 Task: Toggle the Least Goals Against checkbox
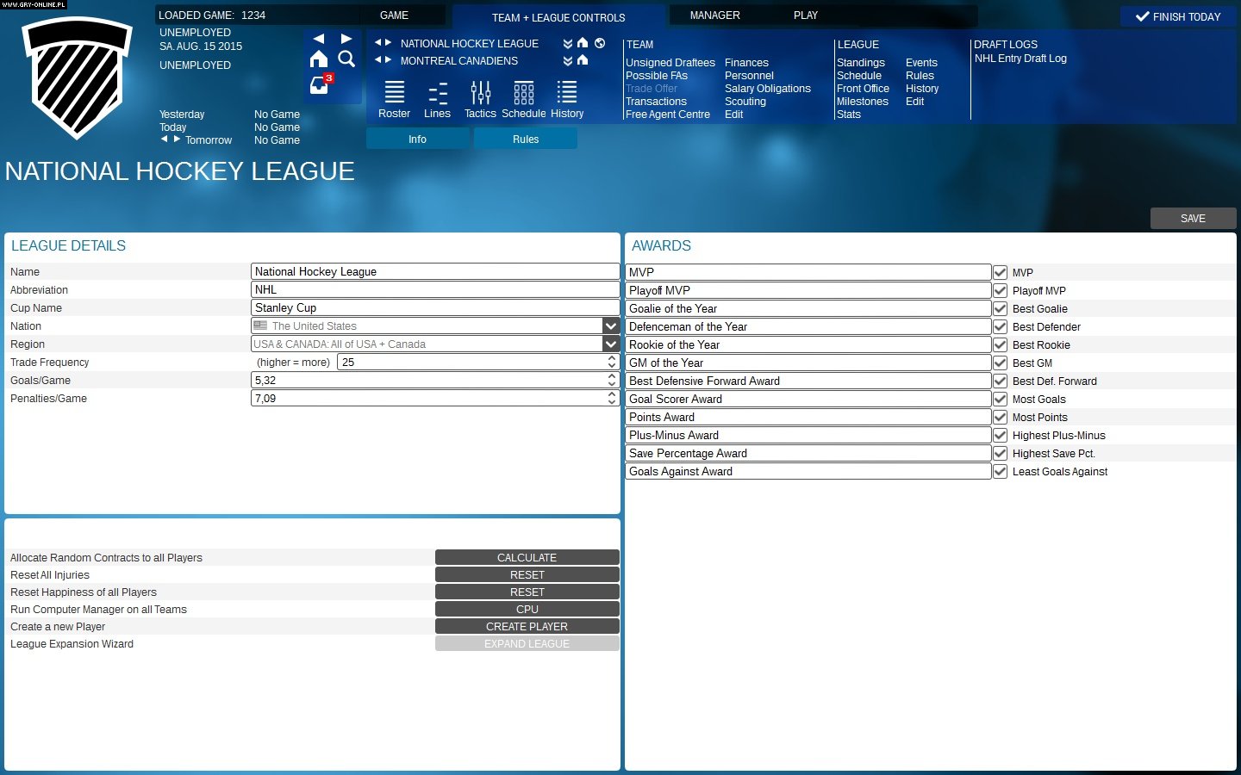click(x=1000, y=471)
